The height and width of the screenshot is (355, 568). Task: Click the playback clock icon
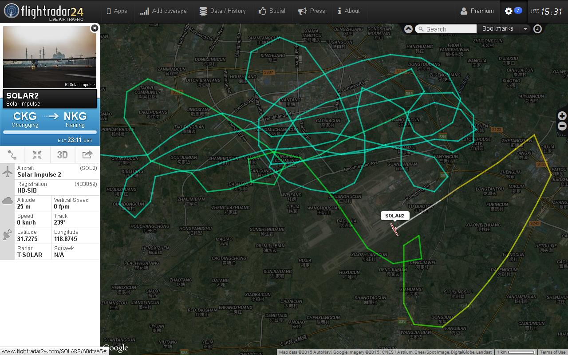click(537, 29)
